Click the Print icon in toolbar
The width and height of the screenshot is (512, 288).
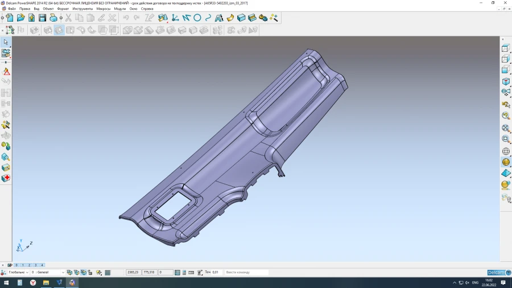tap(53, 18)
